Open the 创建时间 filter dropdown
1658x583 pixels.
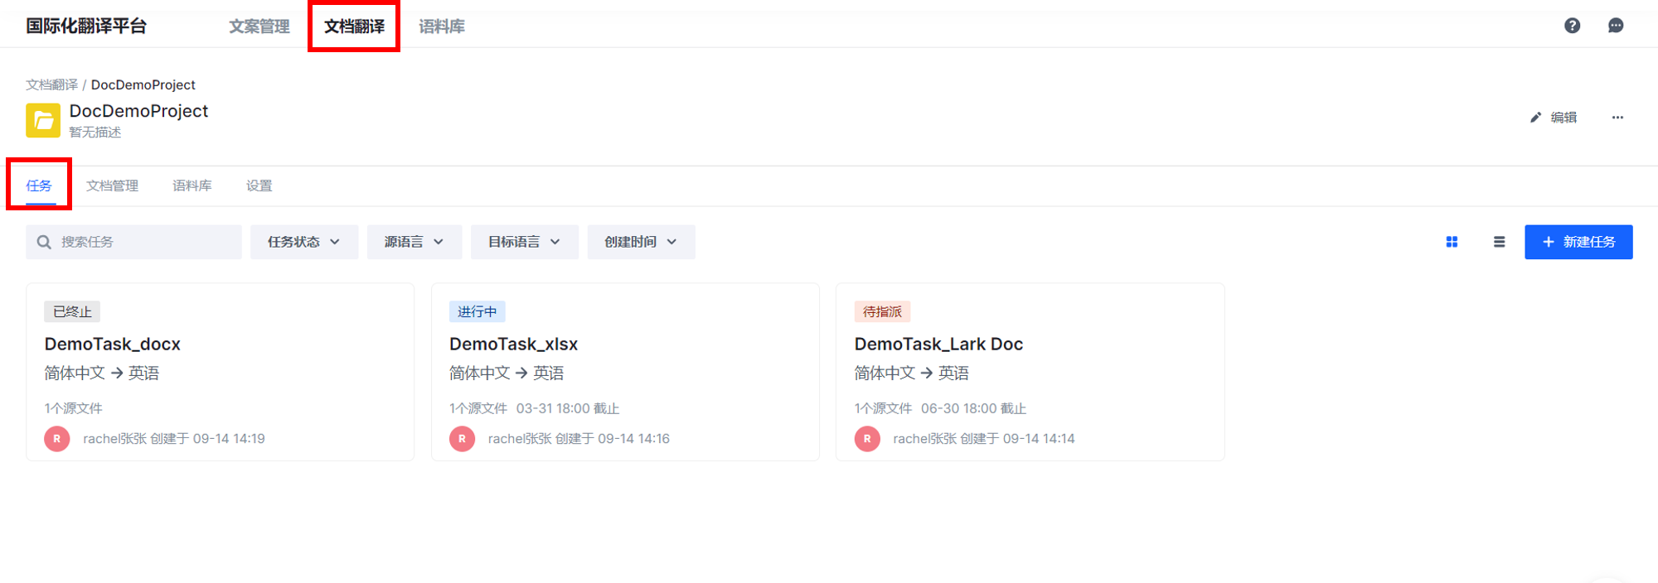pos(640,242)
